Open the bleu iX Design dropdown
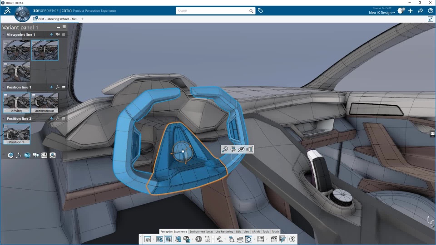Image resolution: width=436 pixels, height=245 pixels. (x=382, y=13)
